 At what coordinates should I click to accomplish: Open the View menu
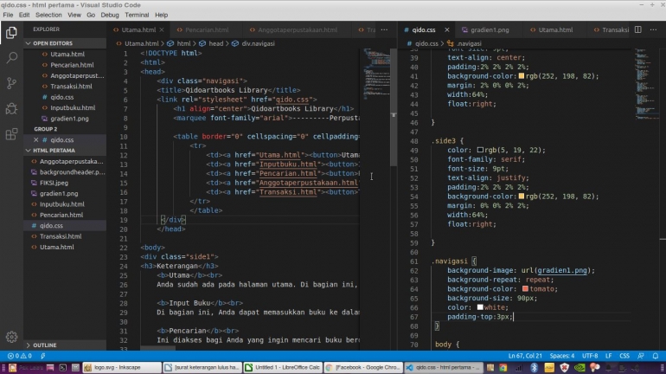[x=74, y=15]
